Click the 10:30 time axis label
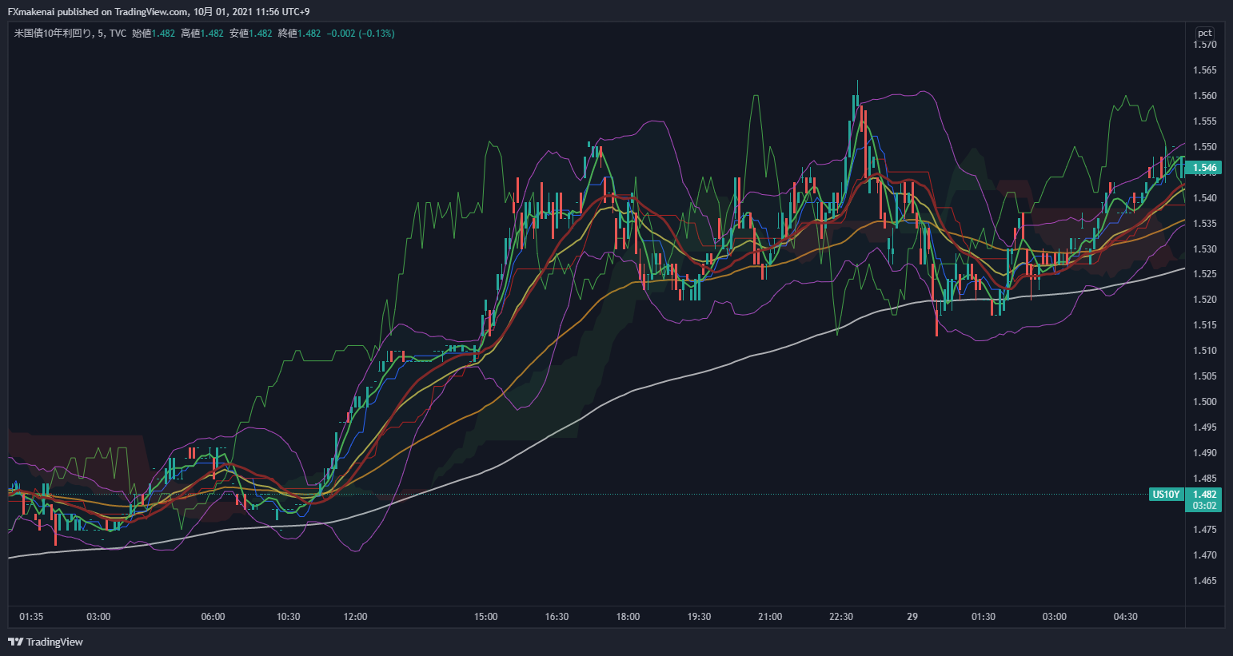 (288, 617)
